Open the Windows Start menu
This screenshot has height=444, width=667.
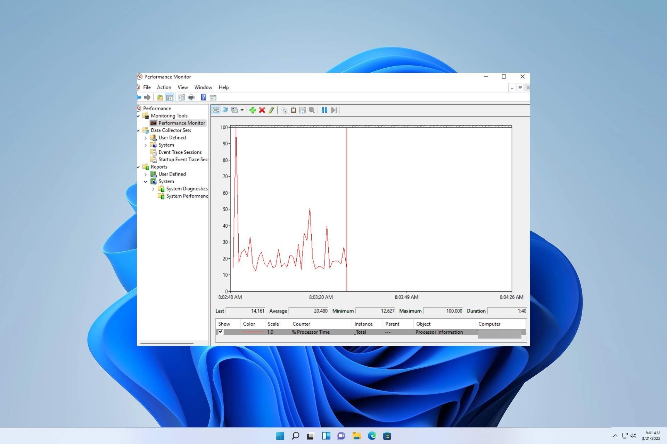click(x=280, y=436)
